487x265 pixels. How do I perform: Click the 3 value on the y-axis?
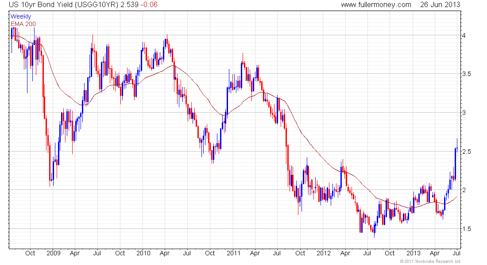point(464,113)
